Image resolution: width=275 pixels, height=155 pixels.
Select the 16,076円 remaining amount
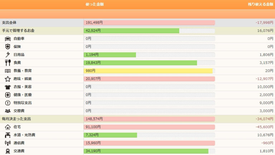(x=265, y=31)
